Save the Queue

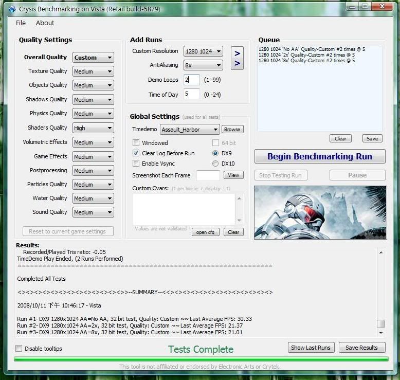(372, 138)
